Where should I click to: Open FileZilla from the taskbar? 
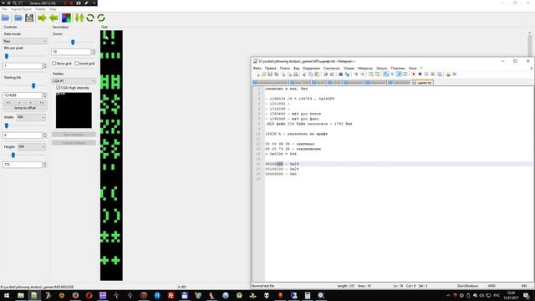[171, 295]
